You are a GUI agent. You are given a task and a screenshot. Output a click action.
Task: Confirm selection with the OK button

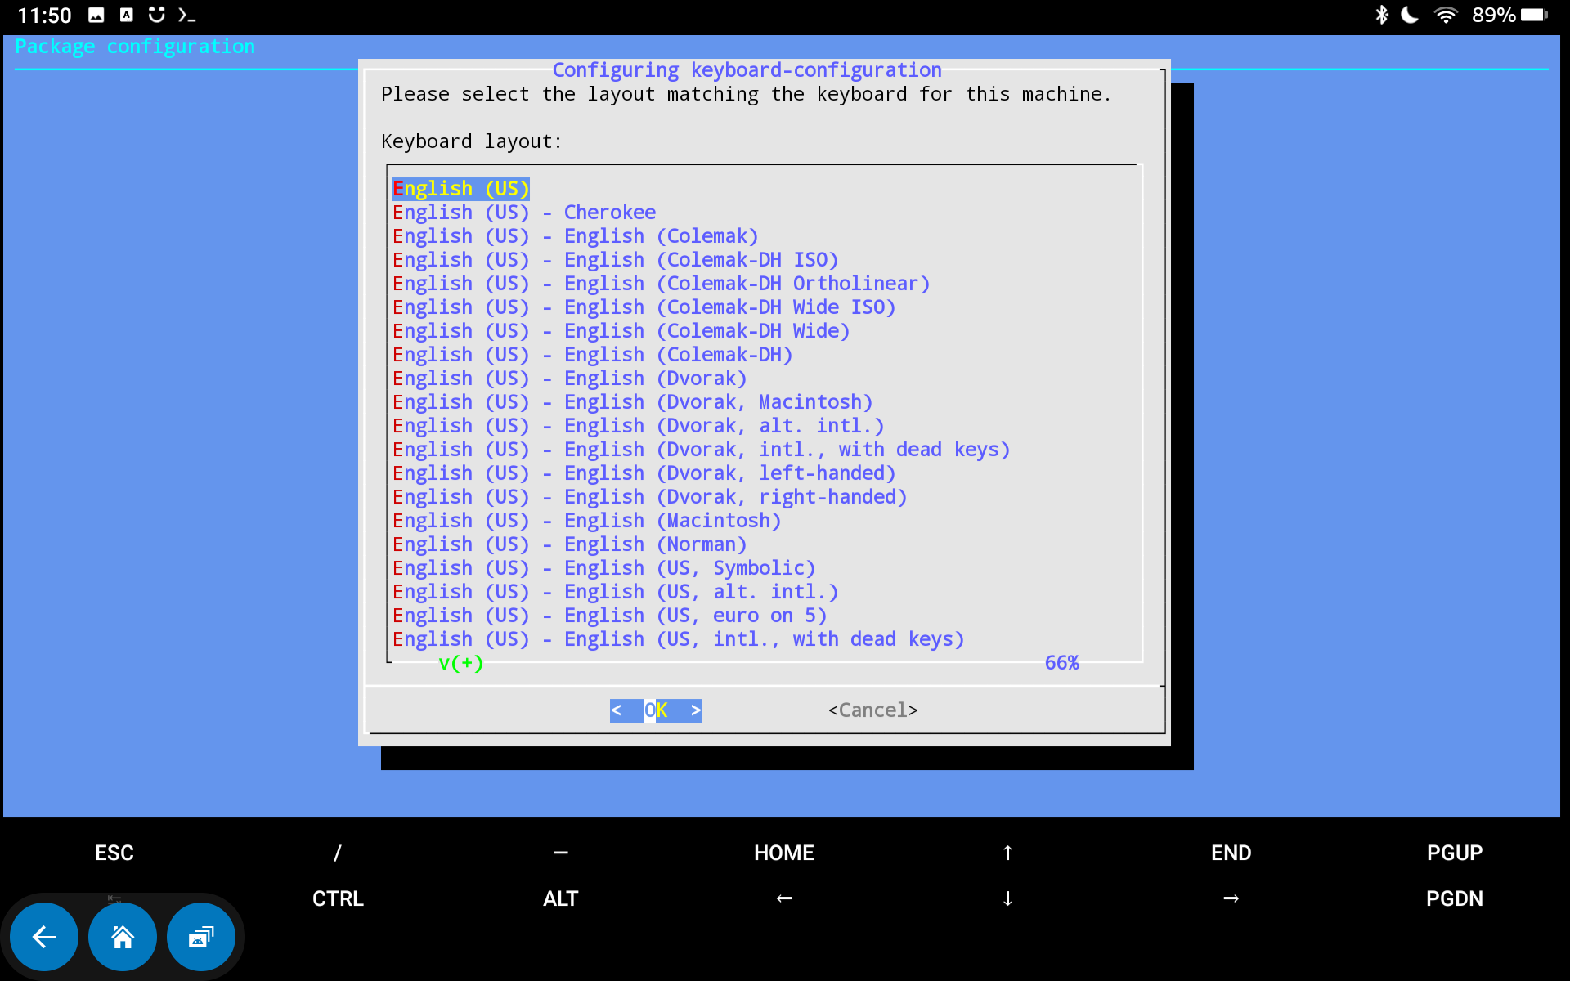[x=656, y=710]
